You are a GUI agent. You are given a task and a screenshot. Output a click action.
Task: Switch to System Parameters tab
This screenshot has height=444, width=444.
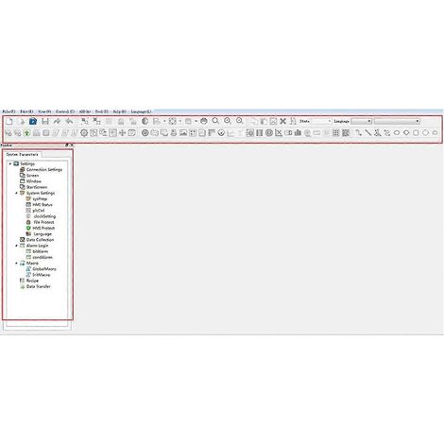click(22, 155)
